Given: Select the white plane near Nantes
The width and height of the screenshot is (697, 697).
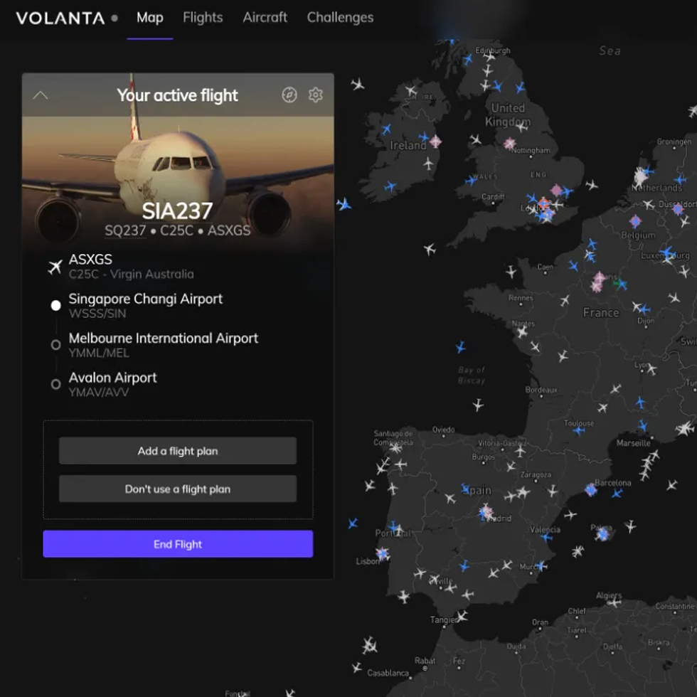Looking at the screenshot, I should [522, 331].
